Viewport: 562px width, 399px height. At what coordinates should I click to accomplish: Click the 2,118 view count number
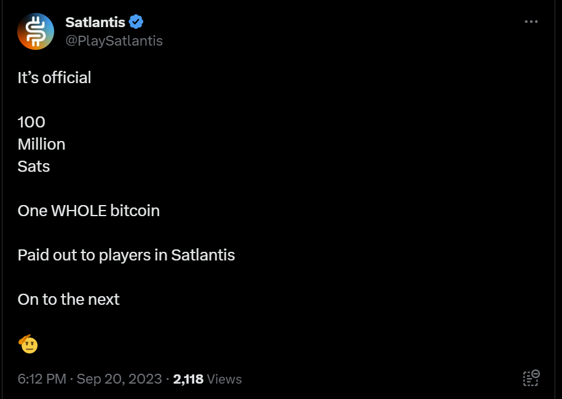[188, 379]
